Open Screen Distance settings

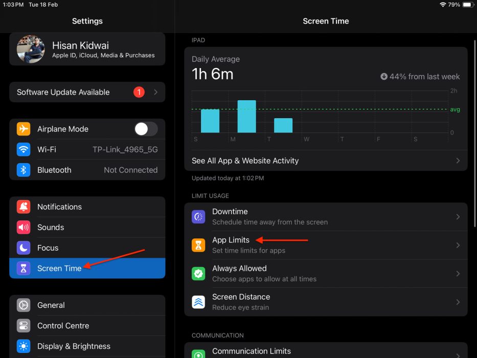[x=326, y=302]
